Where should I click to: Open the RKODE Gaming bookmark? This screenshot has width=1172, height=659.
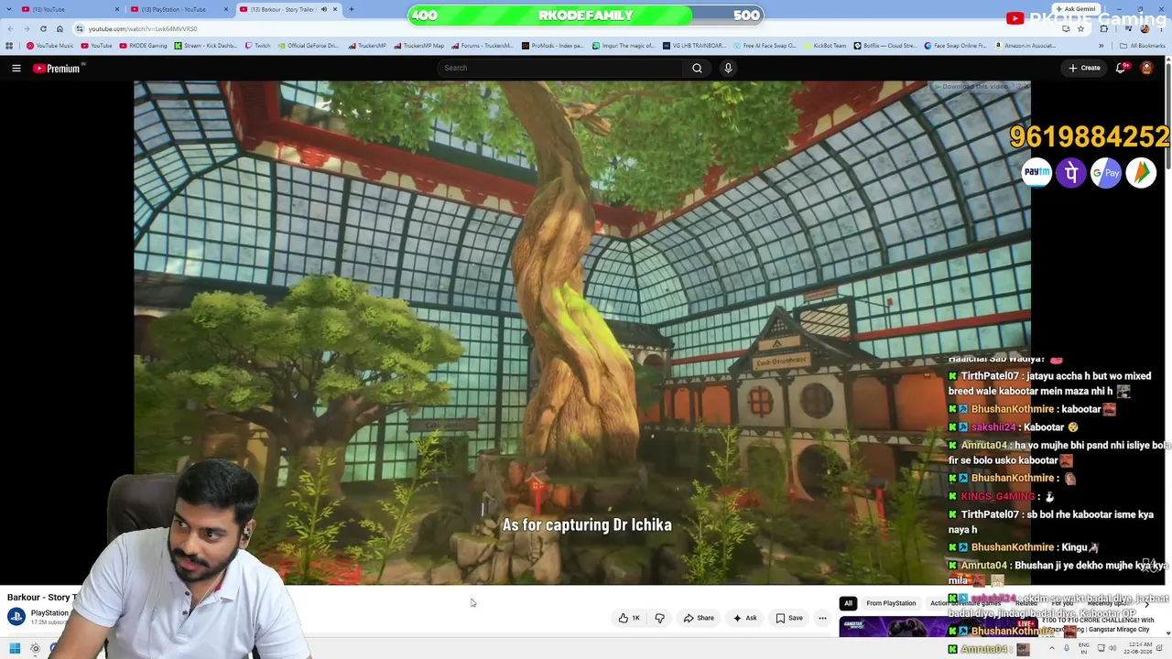coord(144,46)
